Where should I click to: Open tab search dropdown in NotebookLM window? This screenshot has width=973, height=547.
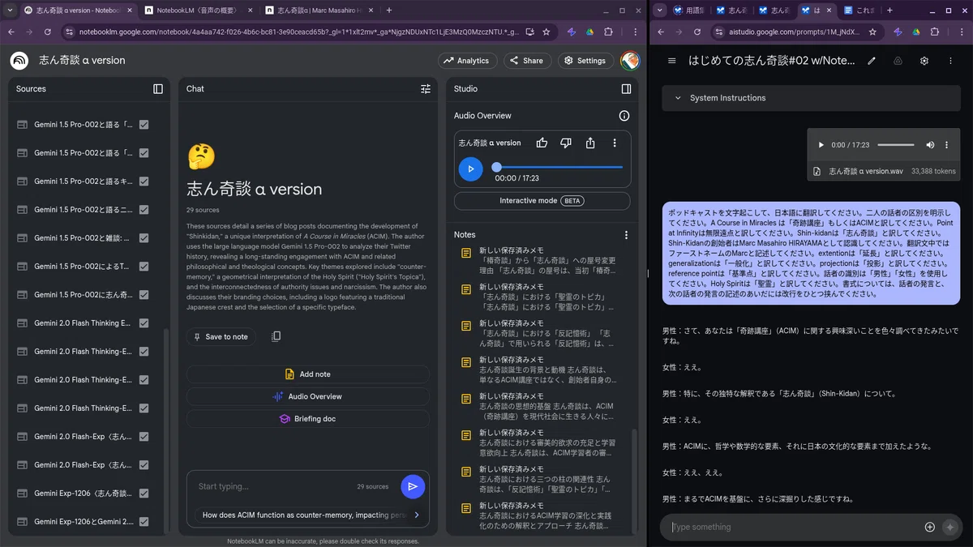[x=10, y=11]
